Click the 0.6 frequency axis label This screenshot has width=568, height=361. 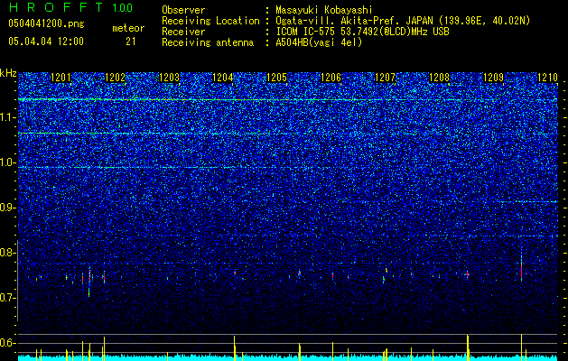tap(8, 343)
